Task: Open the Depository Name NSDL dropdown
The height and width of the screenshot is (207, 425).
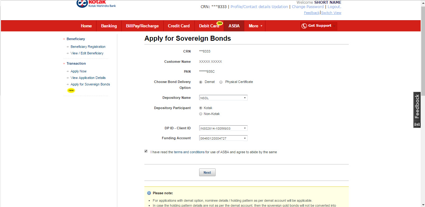Action: pos(223,98)
